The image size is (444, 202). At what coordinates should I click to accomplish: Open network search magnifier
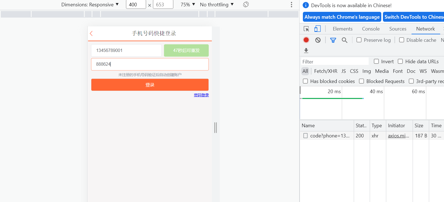(344, 40)
